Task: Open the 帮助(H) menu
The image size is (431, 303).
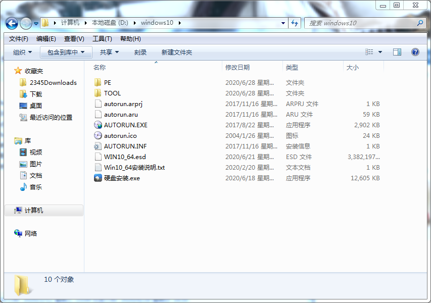Action: tap(130, 39)
